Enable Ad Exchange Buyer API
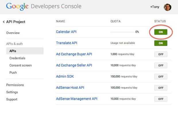Viewport: 178px width, 133px height. (x=161, y=54)
